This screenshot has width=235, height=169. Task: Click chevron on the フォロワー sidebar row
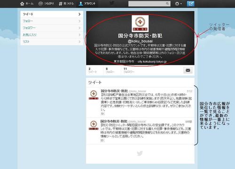coord(79,28)
